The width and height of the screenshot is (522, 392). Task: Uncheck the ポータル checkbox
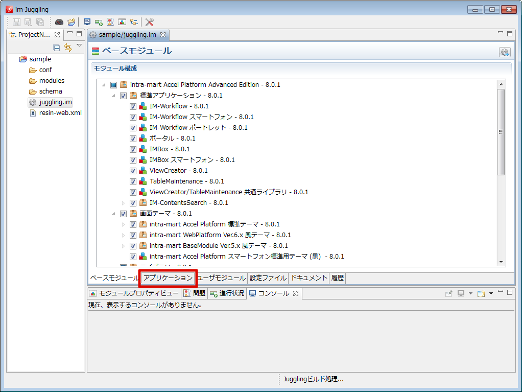click(x=133, y=139)
